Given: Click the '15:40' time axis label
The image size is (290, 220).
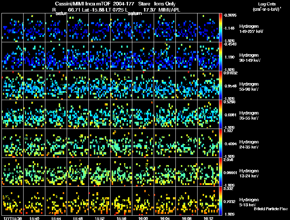Looking at the screenshot, I should point(34,218).
